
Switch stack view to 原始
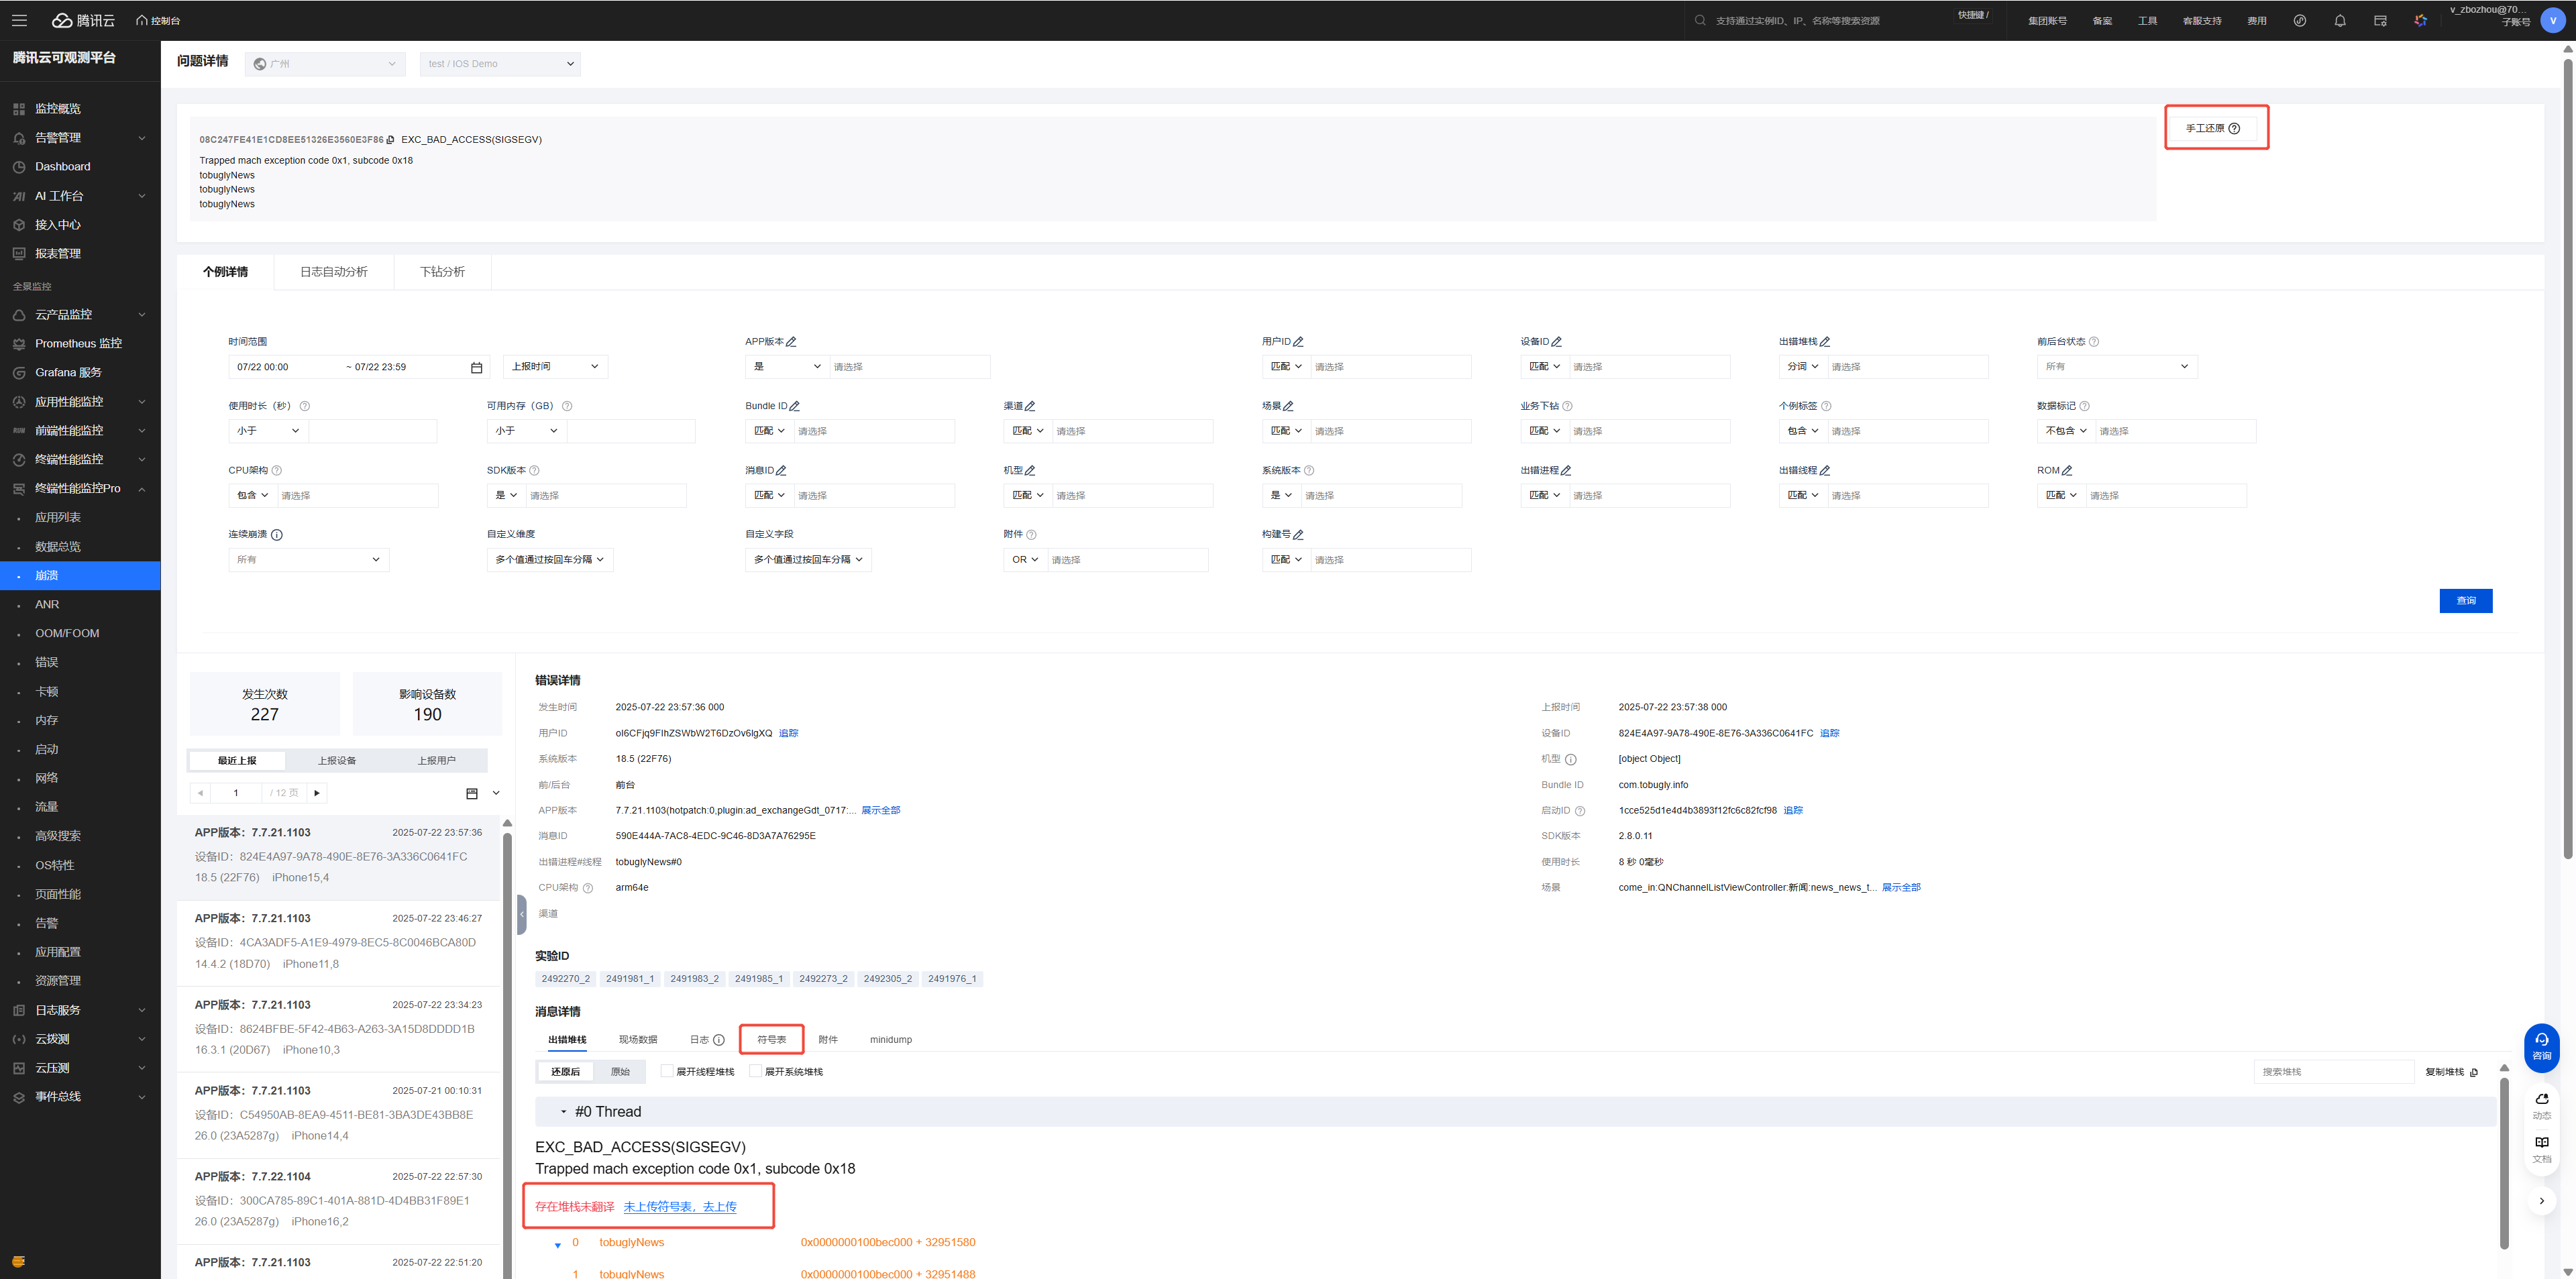click(x=620, y=1072)
